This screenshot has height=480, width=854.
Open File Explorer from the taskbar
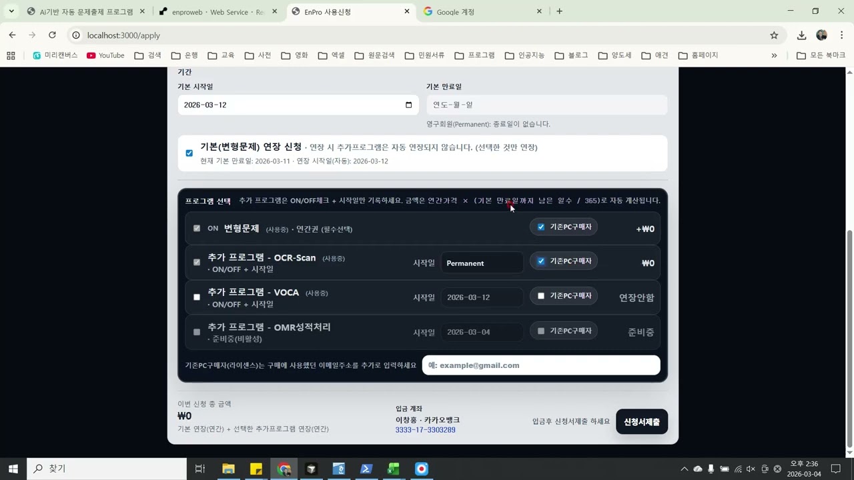pyautogui.click(x=228, y=469)
